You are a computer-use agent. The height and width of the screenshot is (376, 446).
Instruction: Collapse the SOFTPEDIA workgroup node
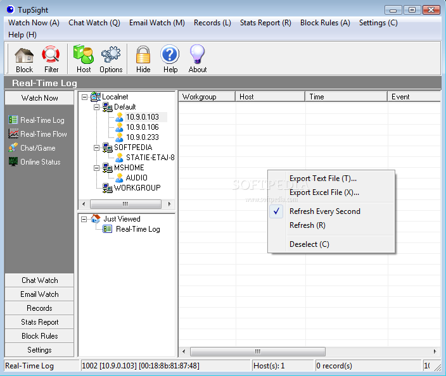tap(97, 147)
